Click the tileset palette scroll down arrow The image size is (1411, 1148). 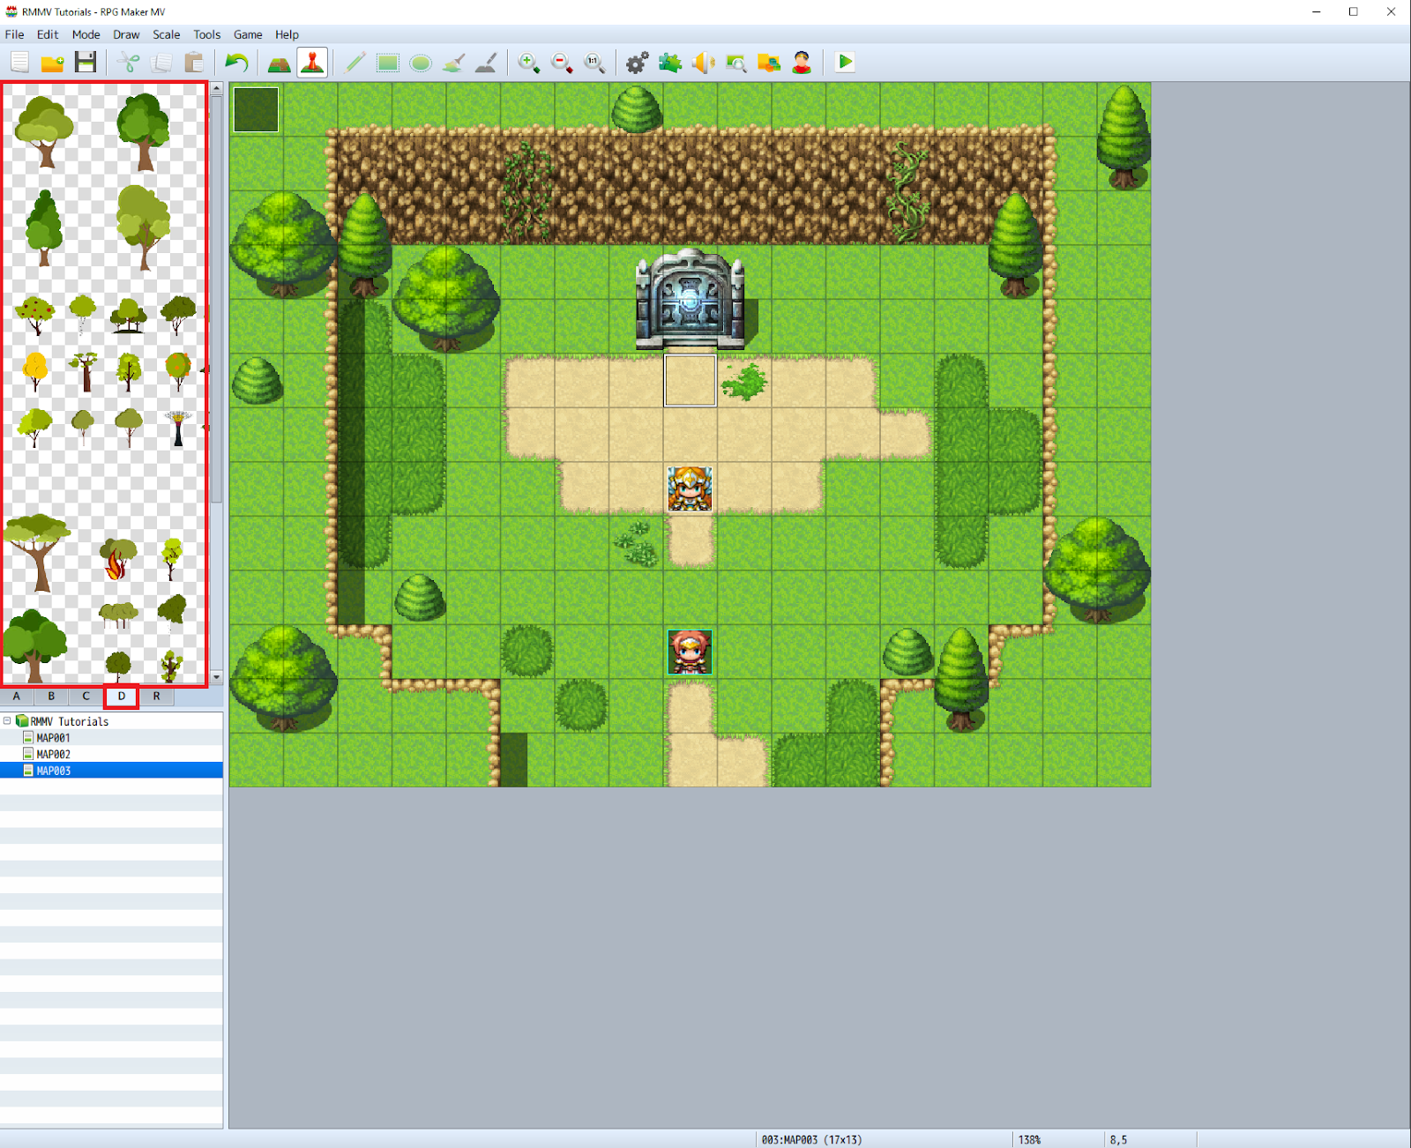click(x=217, y=678)
